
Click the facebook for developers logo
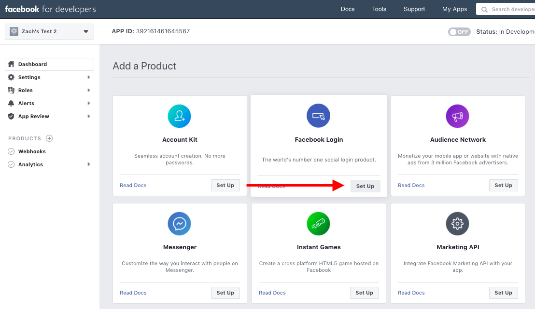(x=50, y=9)
